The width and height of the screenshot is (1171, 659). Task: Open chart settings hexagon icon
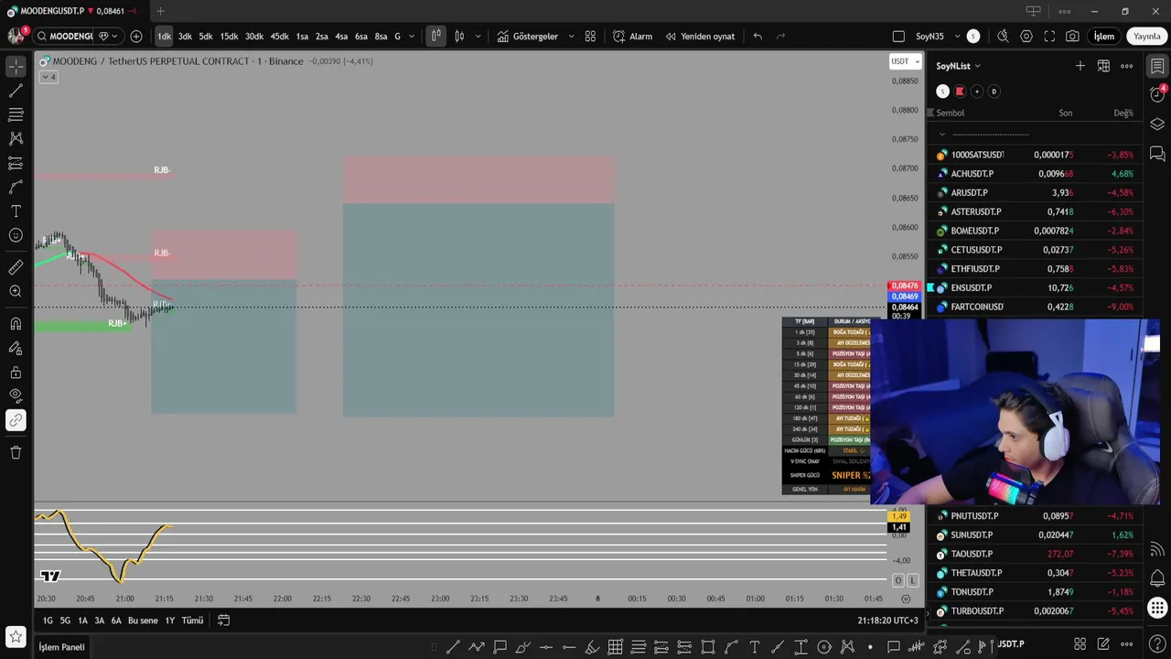point(1026,37)
